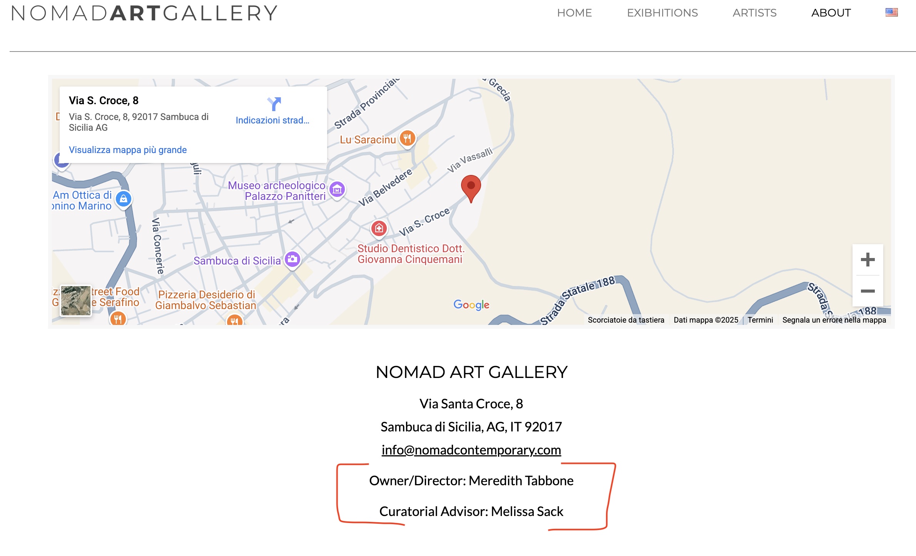Image resolution: width=916 pixels, height=556 pixels.
Task: Switch to satellite view thumbnail
Action: [x=76, y=300]
